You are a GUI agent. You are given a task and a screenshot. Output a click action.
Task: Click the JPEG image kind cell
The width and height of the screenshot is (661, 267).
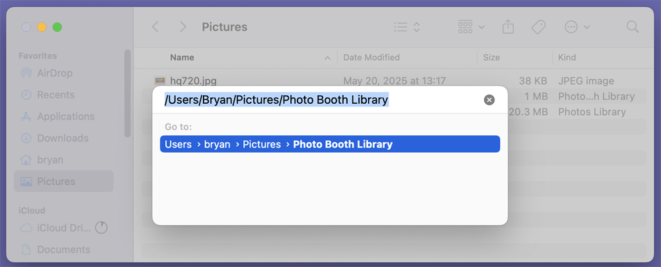[x=586, y=81]
